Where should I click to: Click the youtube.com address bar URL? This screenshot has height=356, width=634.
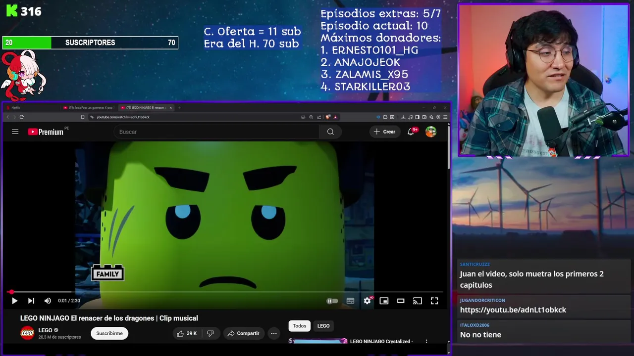pos(123,117)
